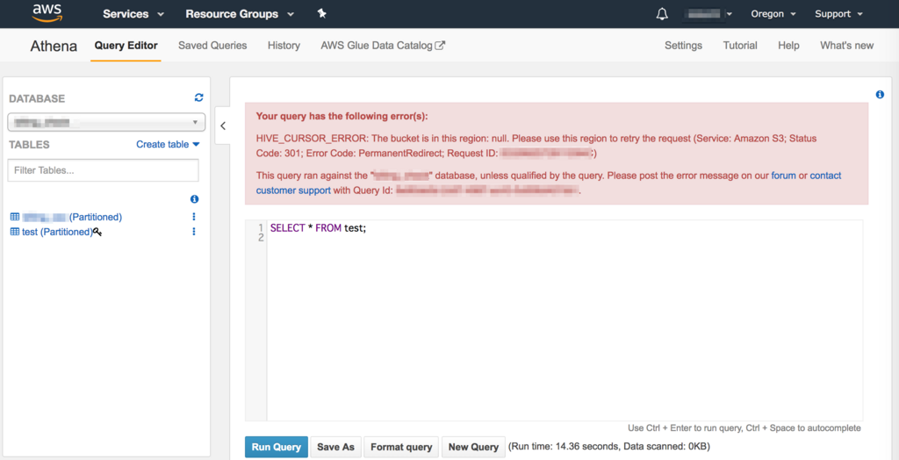Viewport: 899px width, 460px height.
Task: Open the database selector dropdown
Action: tap(106, 122)
